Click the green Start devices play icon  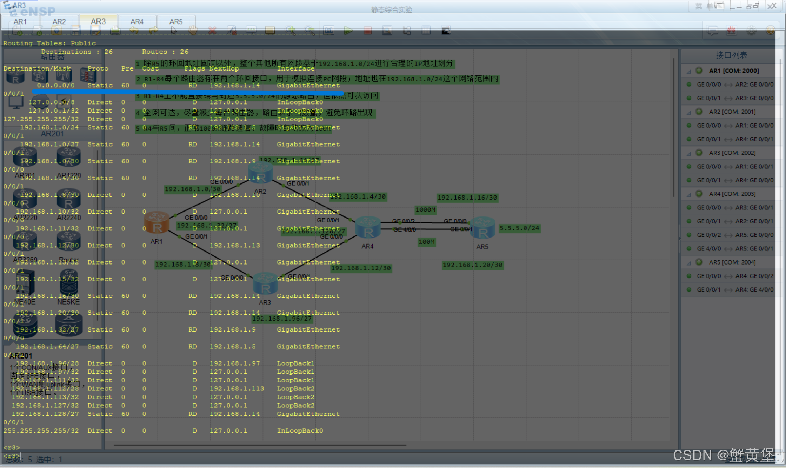(x=348, y=31)
